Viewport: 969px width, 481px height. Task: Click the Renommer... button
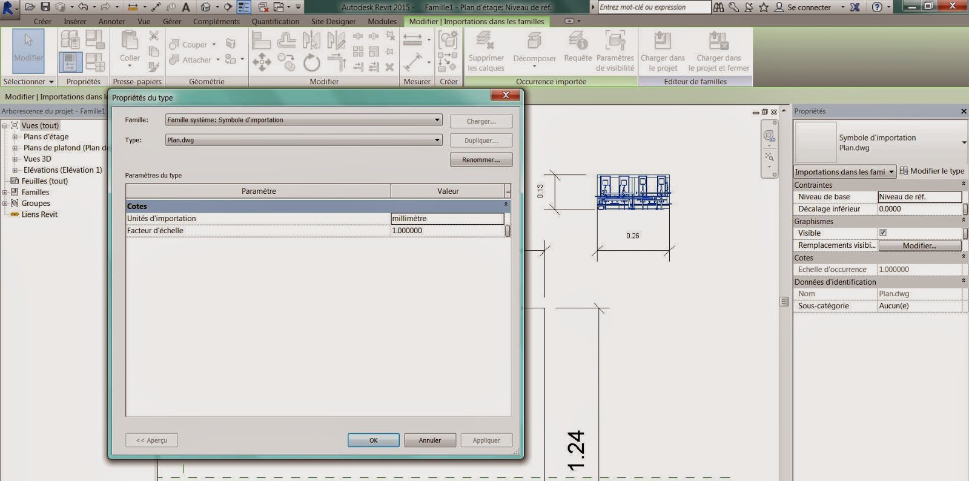tap(481, 160)
